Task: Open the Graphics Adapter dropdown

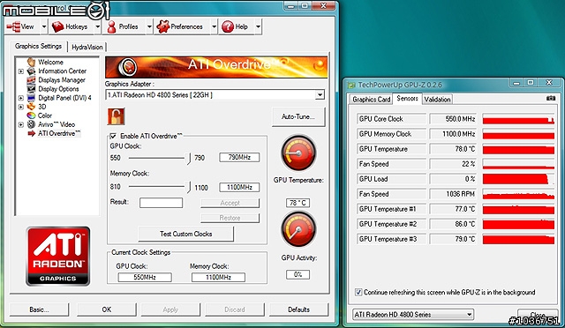Action: click(320, 95)
